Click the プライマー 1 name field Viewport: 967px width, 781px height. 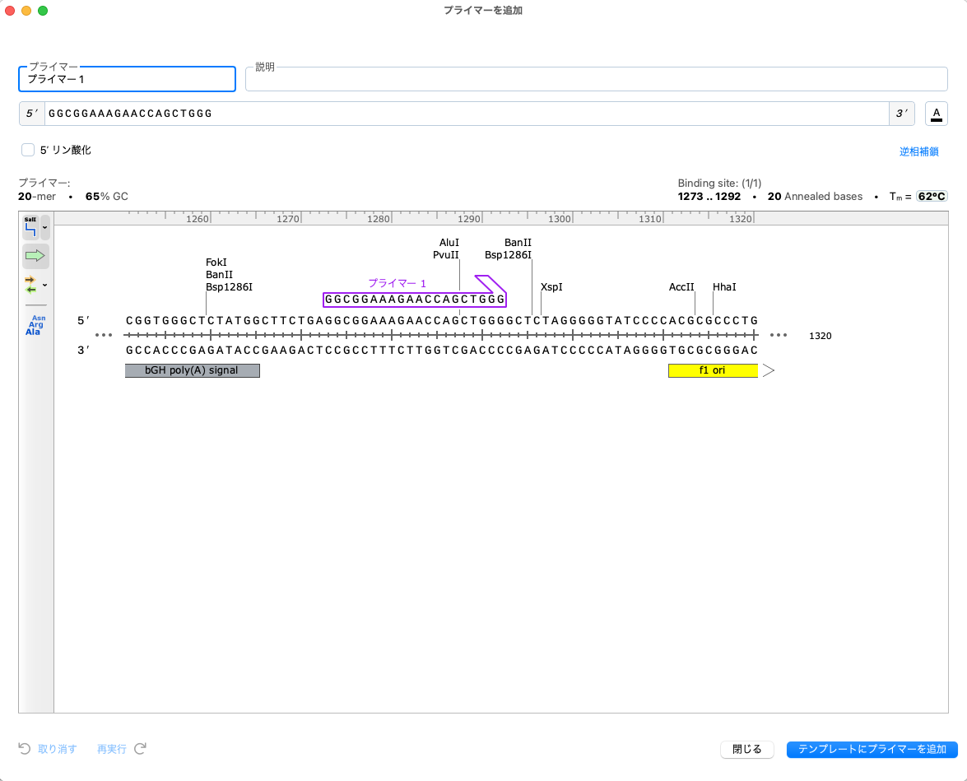(x=127, y=79)
